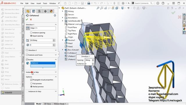186x105 pixels.
Task: Click the angle field showing 30.00deg
Action: pos(41,40)
